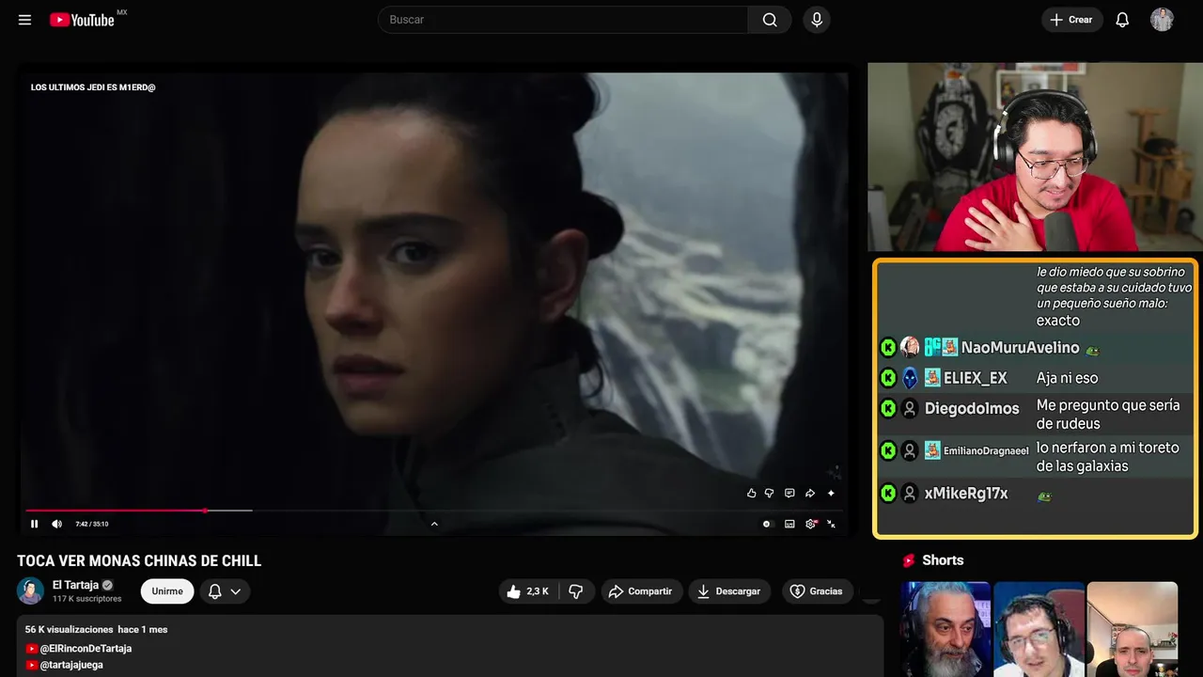Start voice search with microphone icon
Image resolution: width=1203 pixels, height=677 pixels.
point(816,20)
